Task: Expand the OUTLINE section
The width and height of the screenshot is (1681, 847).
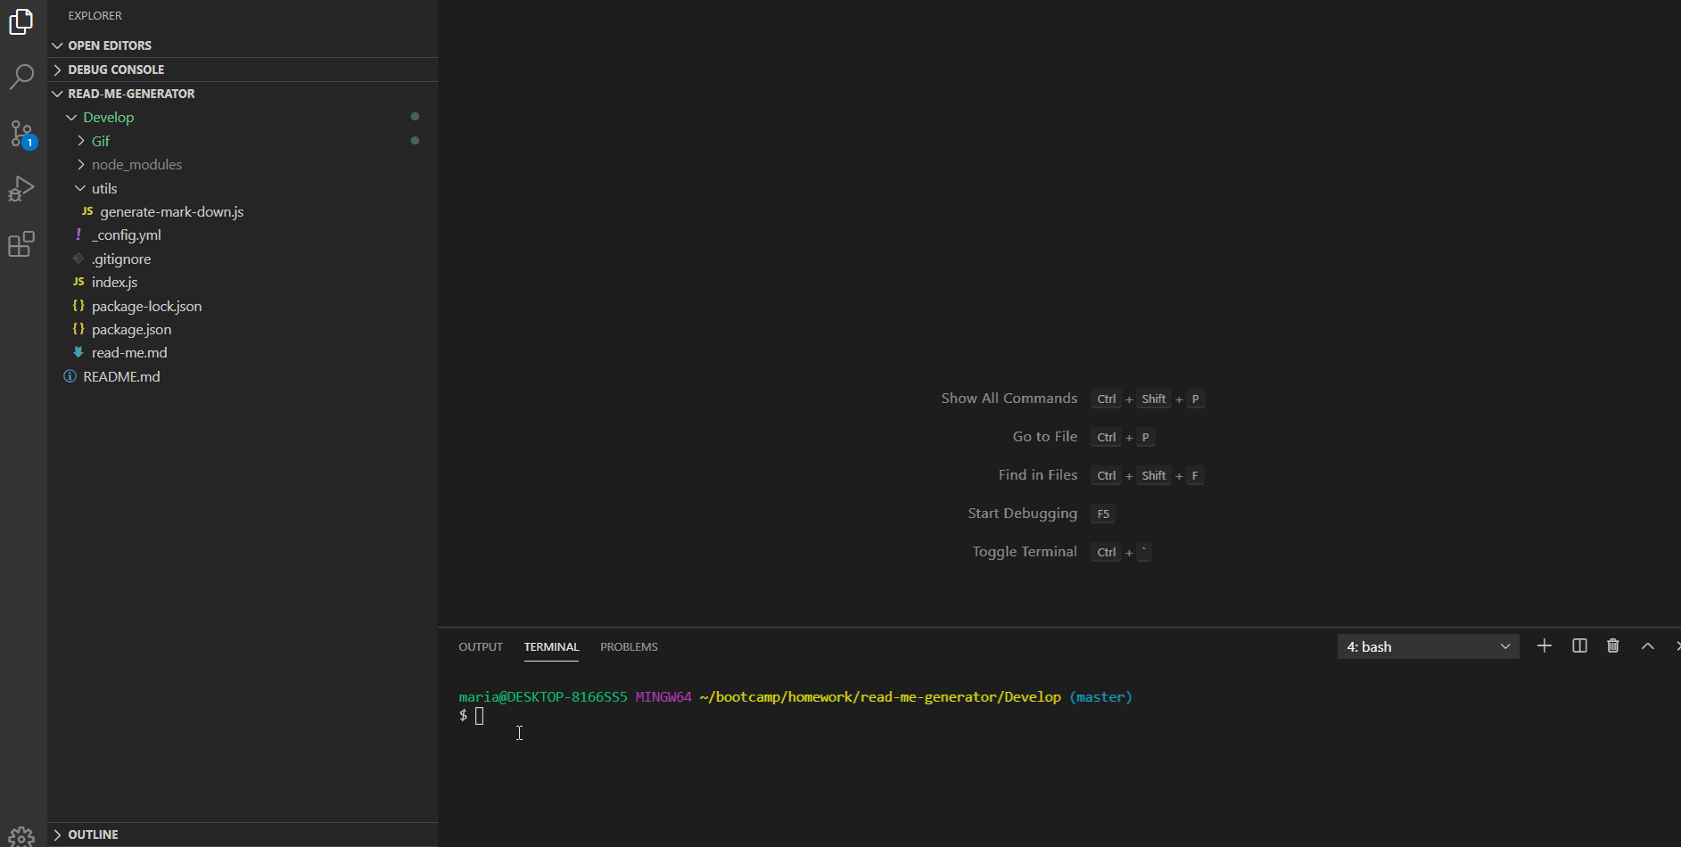Action: tap(243, 835)
